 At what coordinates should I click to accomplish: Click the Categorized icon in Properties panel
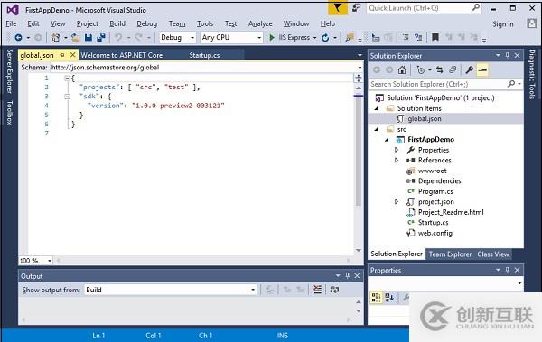[x=376, y=298]
